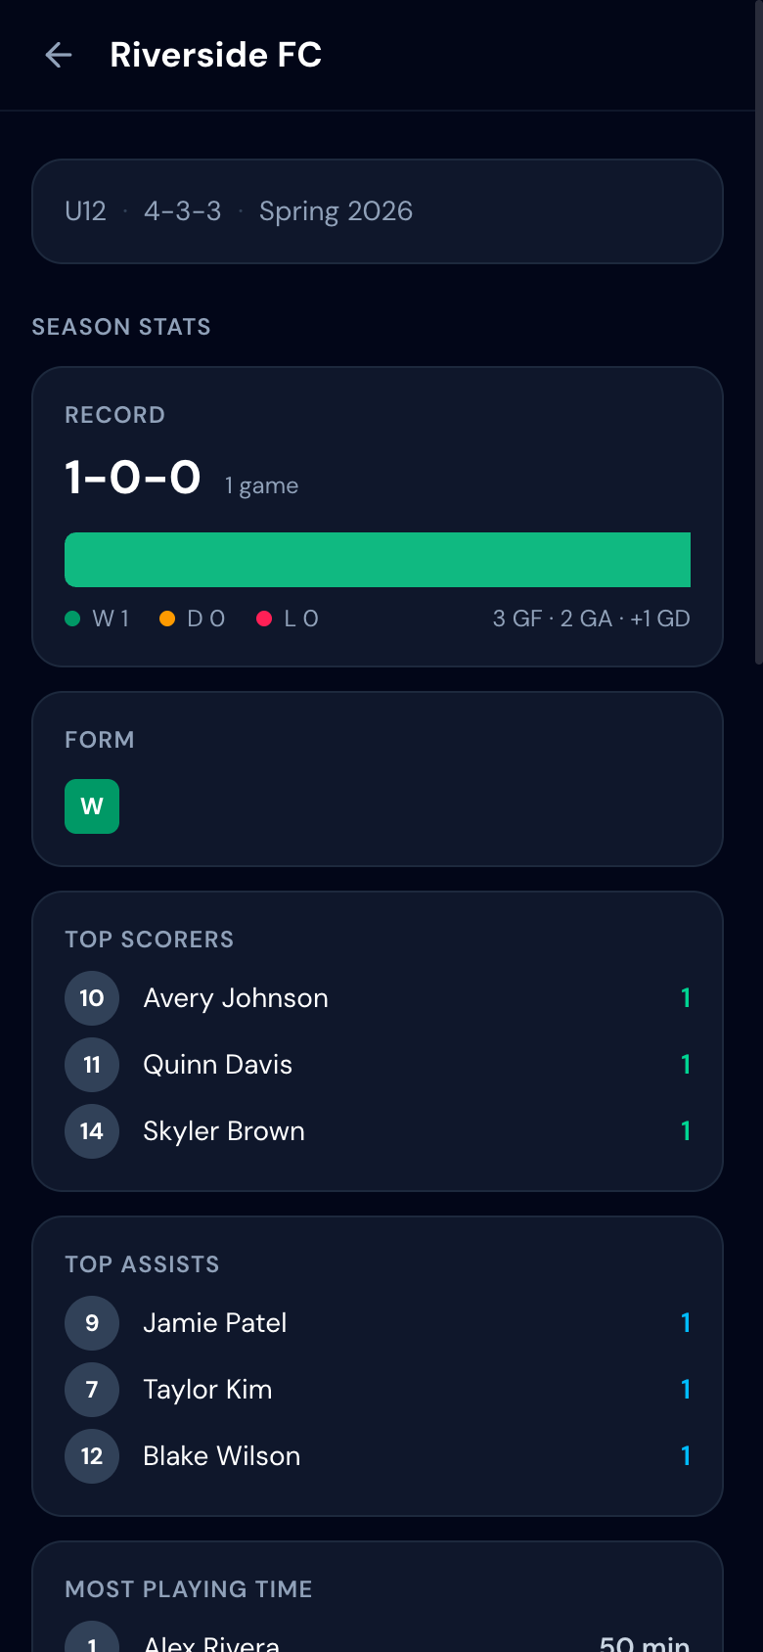Click Blake Wilson's number 12 badge
Viewport: 763px width, 1652px height.
click(x=92, y=1456)
